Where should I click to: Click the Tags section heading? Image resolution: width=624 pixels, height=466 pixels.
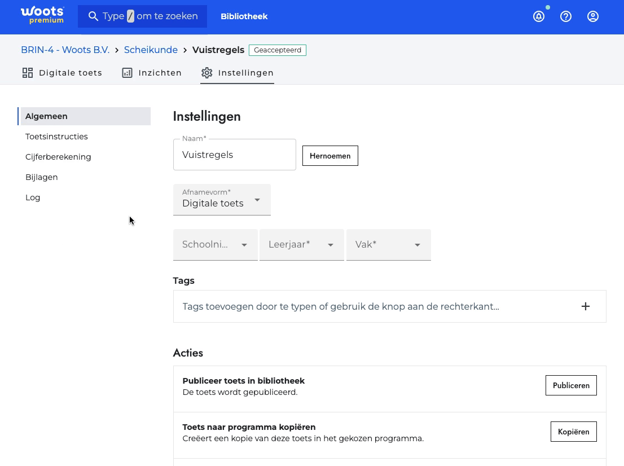pyautogui.click(x=183, y=280)
